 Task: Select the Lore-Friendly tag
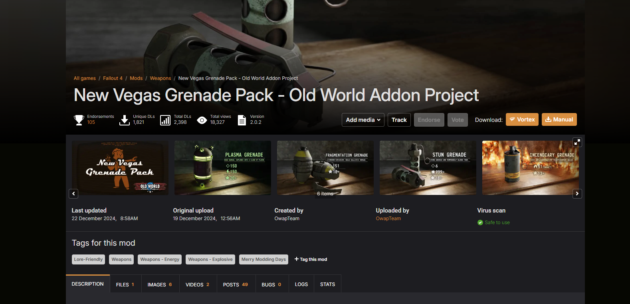pyautogui.click(x=88, y=259)
